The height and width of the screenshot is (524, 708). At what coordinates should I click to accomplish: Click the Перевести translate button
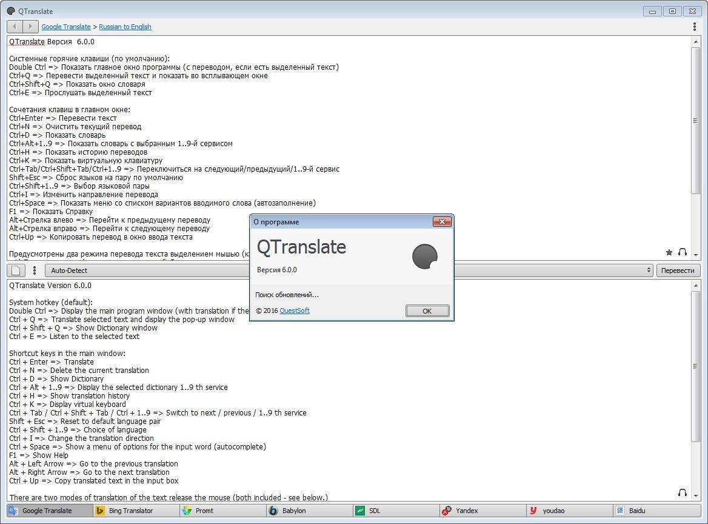tap(678, 270)
